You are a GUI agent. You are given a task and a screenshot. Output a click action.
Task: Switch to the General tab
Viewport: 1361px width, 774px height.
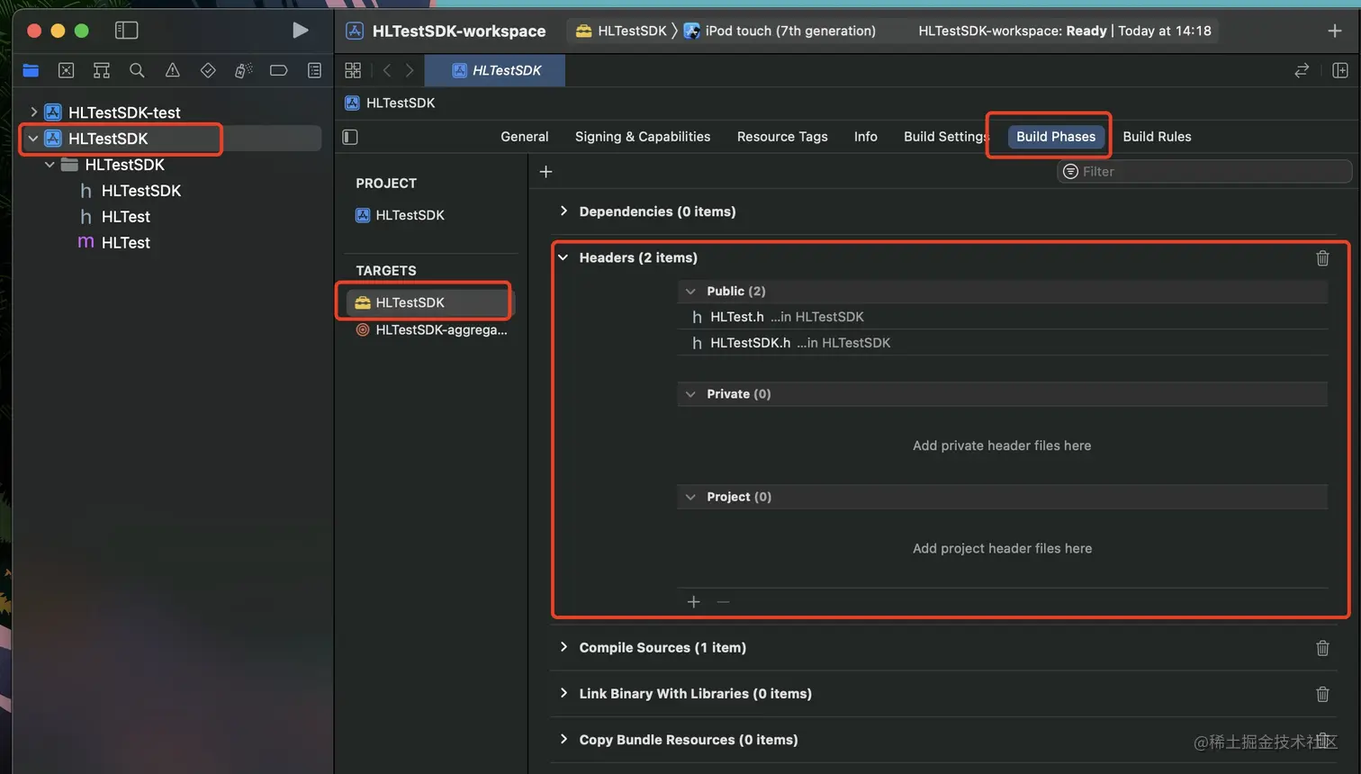pos(525,137)
